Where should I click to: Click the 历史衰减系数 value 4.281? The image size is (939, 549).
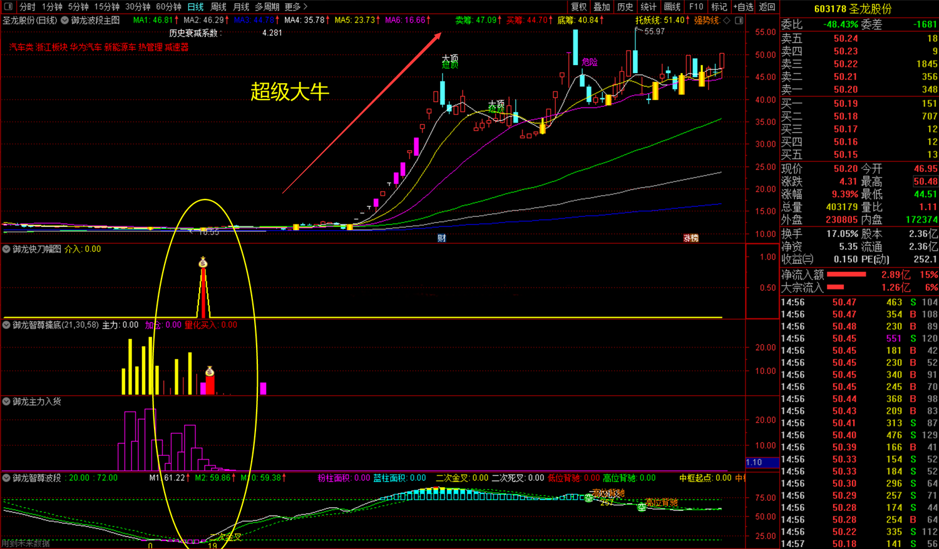pyautogui.click(x=272, y=33)
